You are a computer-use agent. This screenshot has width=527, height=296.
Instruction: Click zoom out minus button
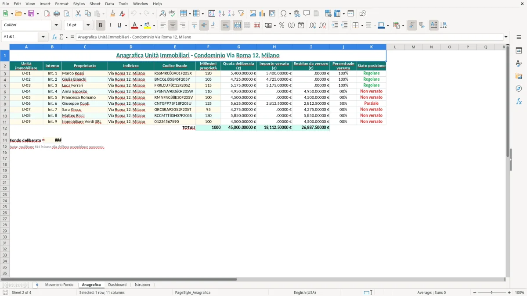point(475,292)
